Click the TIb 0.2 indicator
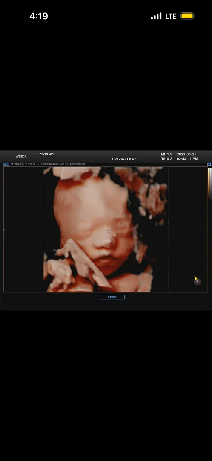Image resolution: width=212 pixels, height=461 pixels. 166,159
